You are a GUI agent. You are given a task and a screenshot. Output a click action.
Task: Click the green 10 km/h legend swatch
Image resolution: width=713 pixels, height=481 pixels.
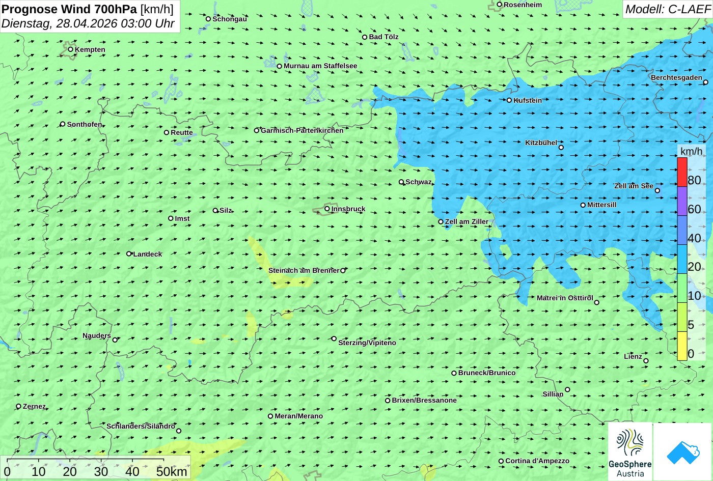(x=682, y=288)
